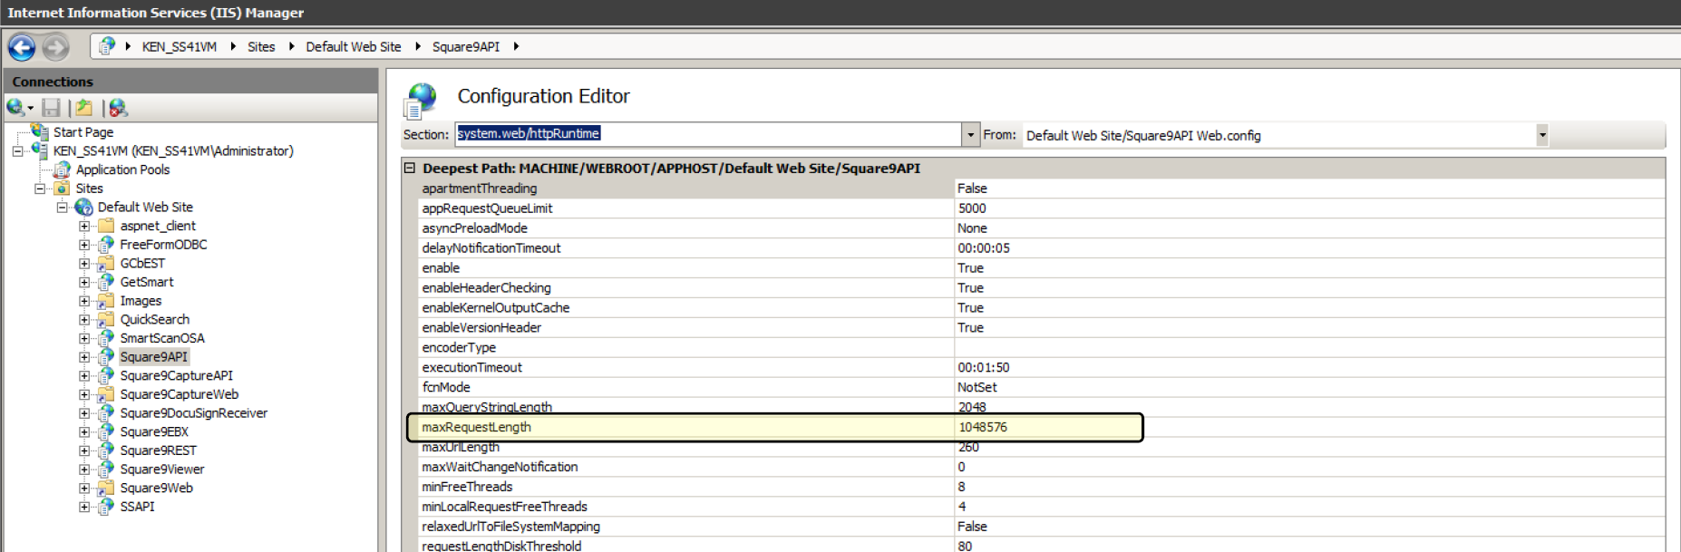1681x552 pixels.
Task: Click the Default Web Site globe icon
Action: tap(83, 208)
